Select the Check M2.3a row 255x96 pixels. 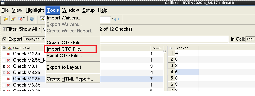26,54
